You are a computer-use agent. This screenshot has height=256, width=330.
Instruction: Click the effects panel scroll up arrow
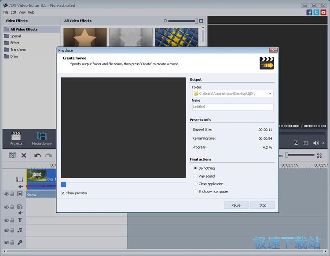click(203, 28)
